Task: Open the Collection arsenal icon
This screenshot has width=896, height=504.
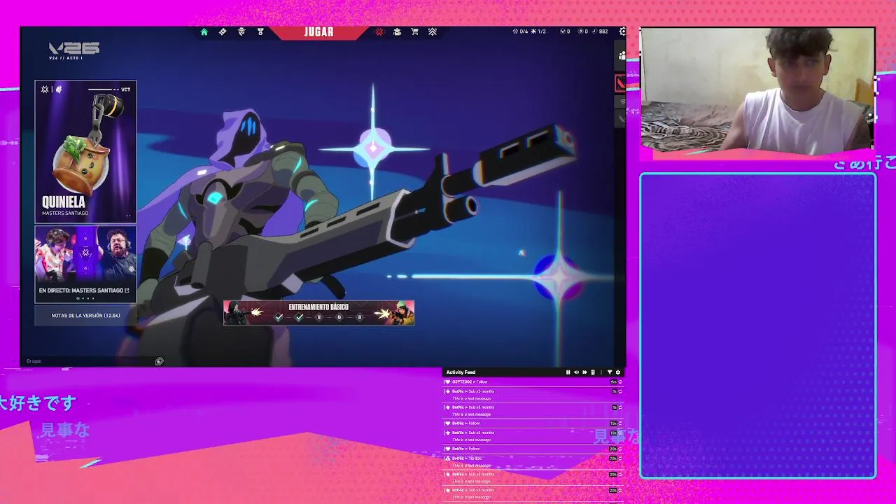Action: point(397,31)
